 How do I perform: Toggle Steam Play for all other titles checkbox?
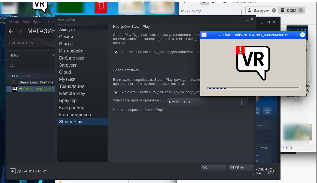click(x=116, y=92)
